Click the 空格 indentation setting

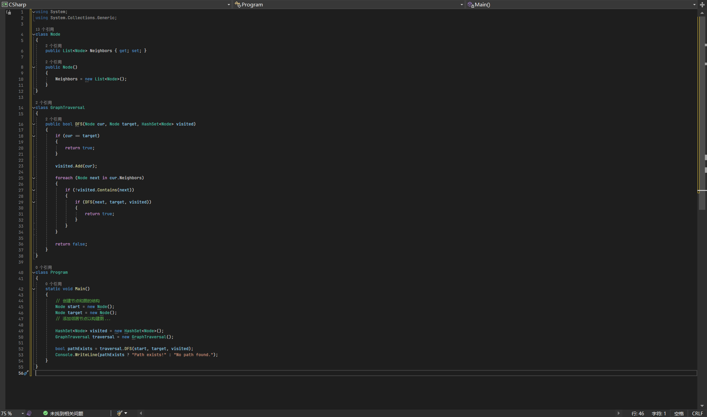tap(679, 413)
